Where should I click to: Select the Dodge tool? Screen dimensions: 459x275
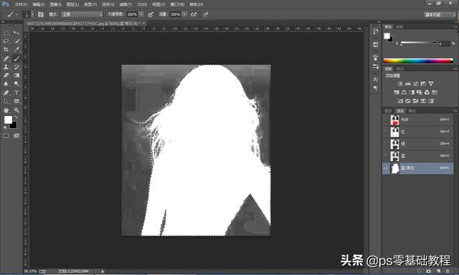pyautogui.click(x=16, y=84)
